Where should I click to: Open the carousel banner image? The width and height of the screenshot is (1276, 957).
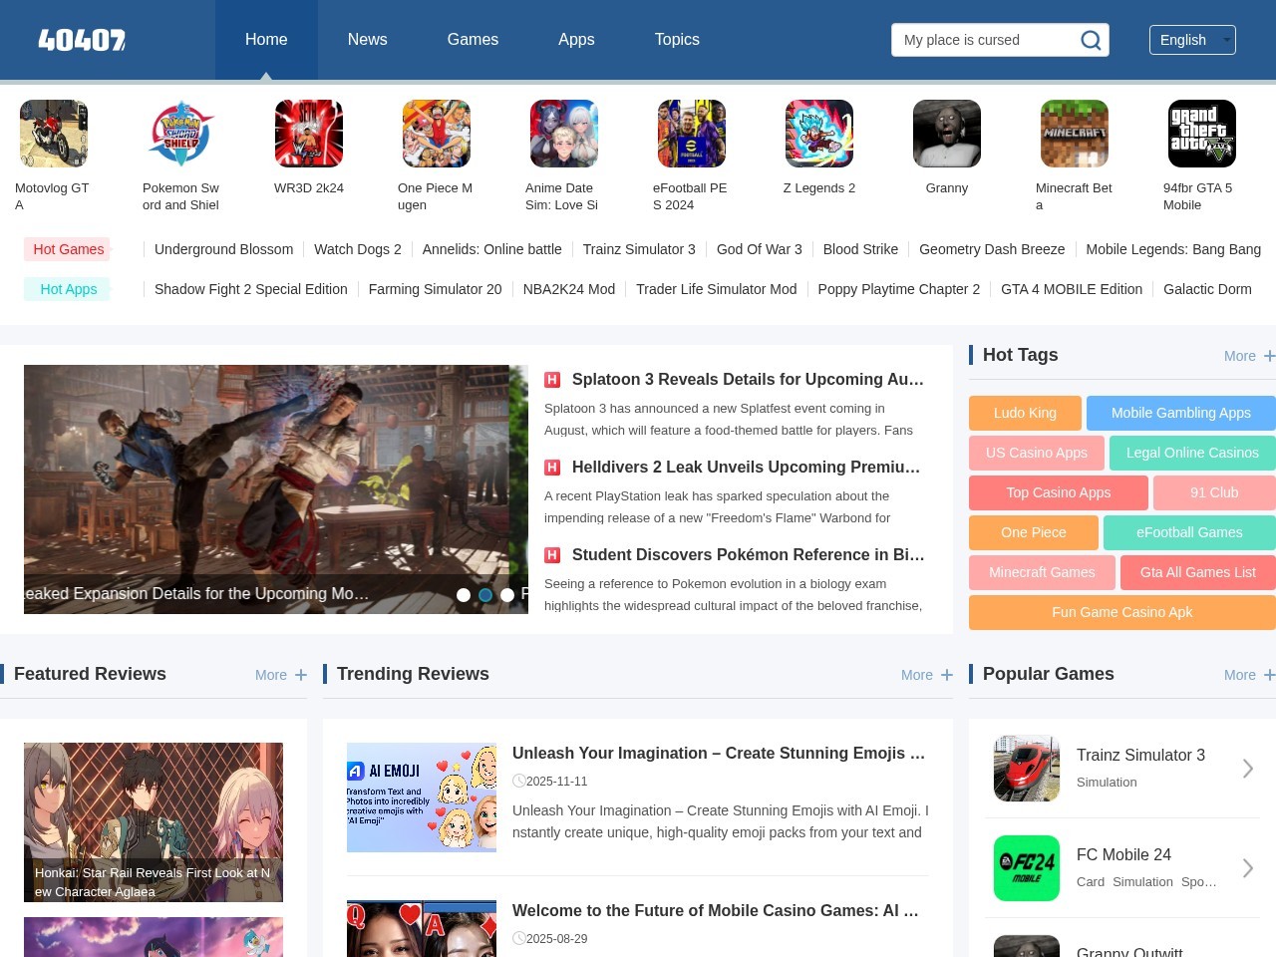click(276, 489)
